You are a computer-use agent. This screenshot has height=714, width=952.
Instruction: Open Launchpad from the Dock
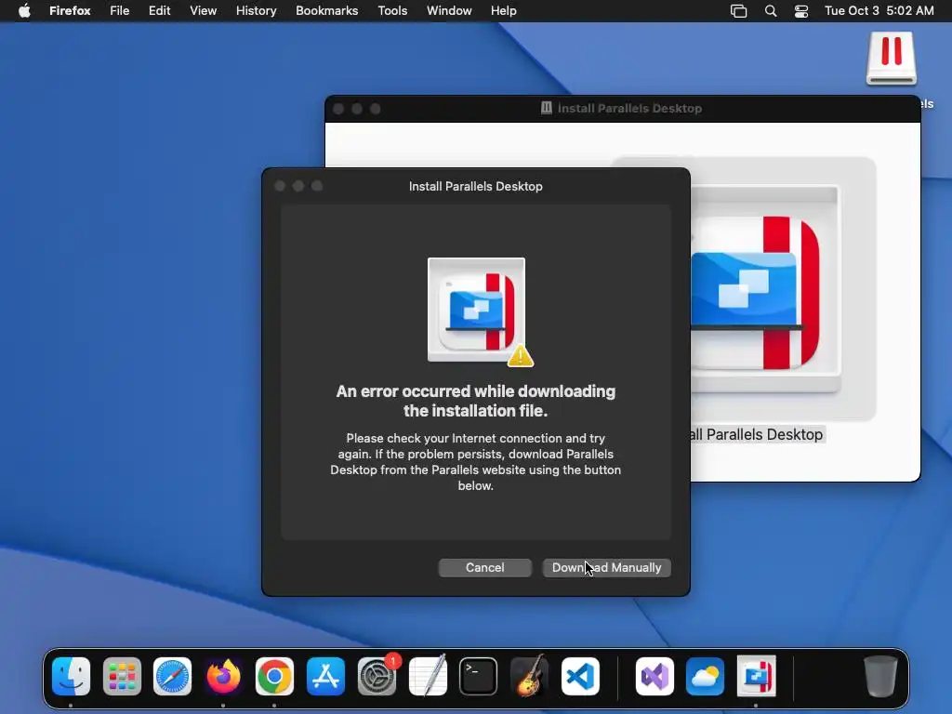(122, 677)
